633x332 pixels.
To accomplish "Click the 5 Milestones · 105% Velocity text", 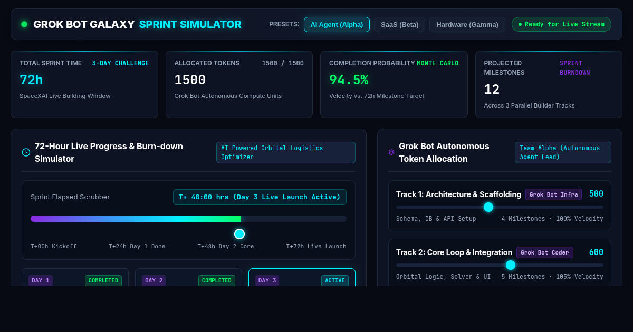I will click(x=552, y=277).
